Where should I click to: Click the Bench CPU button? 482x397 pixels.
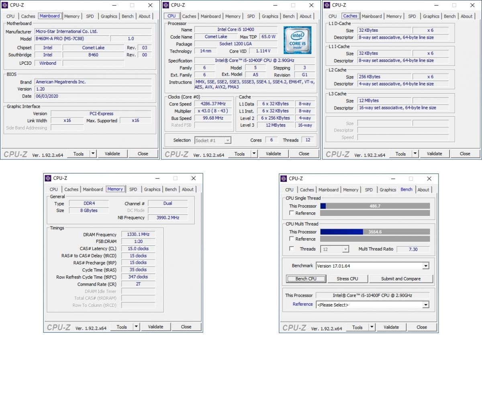point(306,279)
